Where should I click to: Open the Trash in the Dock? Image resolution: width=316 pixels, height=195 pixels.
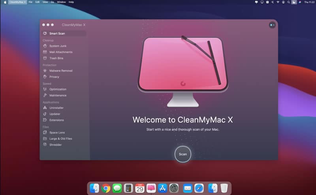[224, 188]
